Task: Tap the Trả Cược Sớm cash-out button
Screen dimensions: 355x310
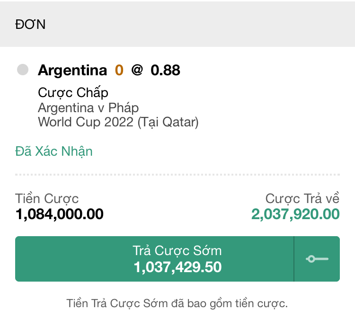Action: [x=154, y=259]
